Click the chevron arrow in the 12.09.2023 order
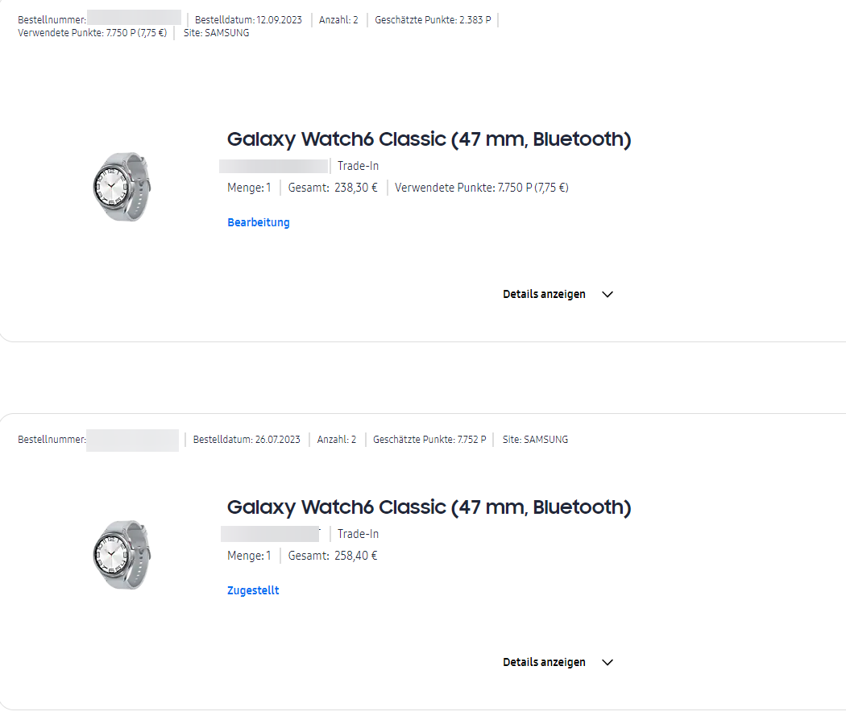The width and height of the screenshot is (846, 724). tap(608, 295)
